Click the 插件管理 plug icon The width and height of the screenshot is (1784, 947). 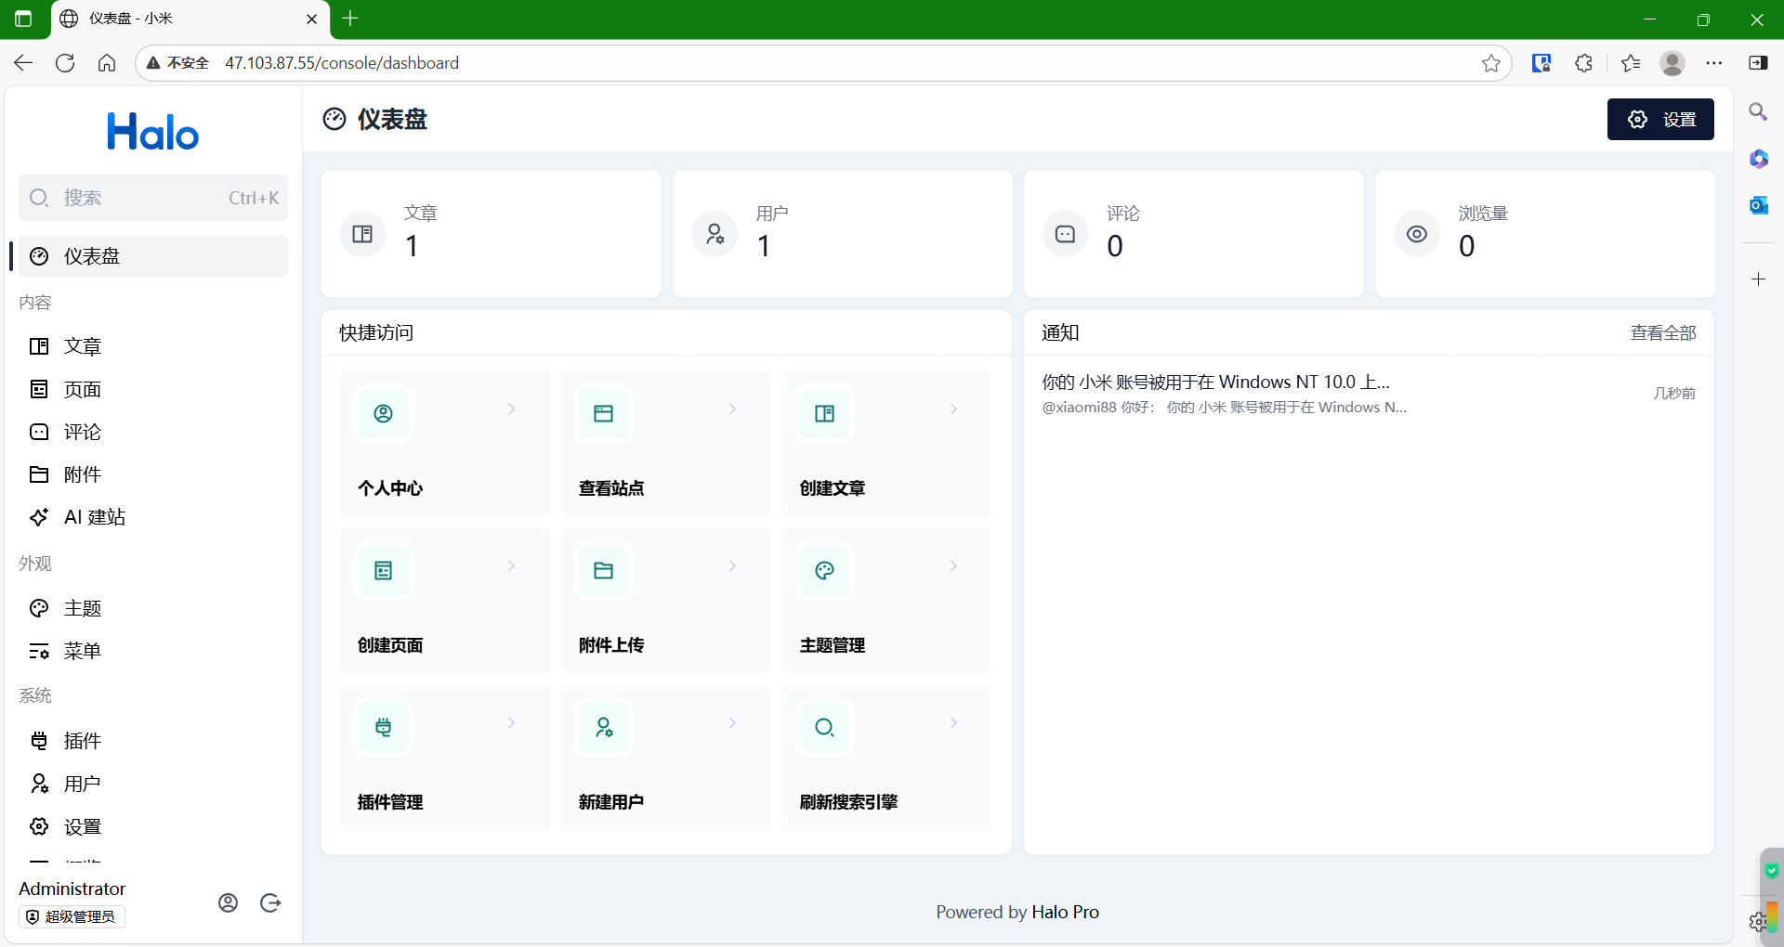coord(383,727)
